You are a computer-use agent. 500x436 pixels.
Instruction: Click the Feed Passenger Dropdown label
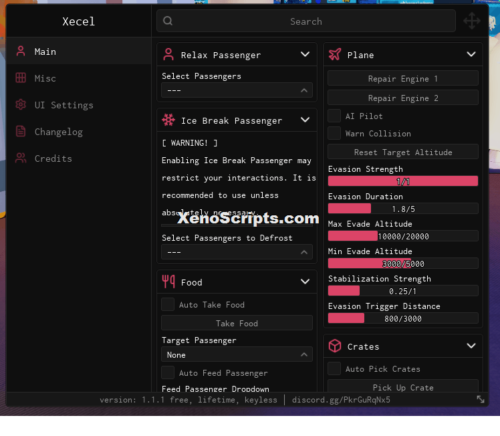[215, 389]
